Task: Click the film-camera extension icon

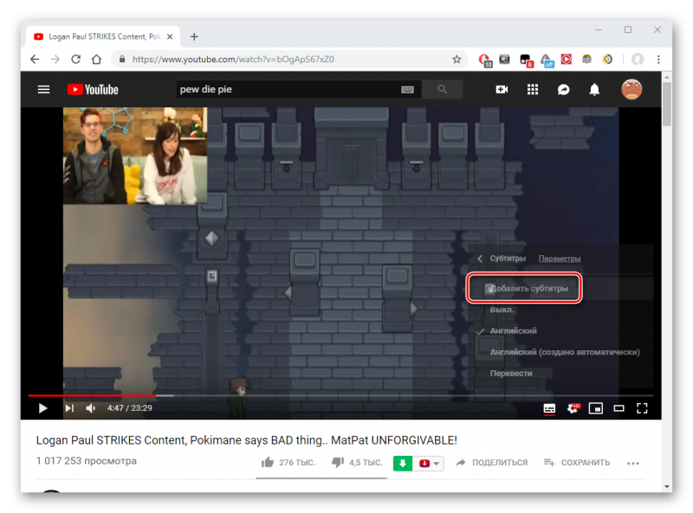Action: (504, 59)
